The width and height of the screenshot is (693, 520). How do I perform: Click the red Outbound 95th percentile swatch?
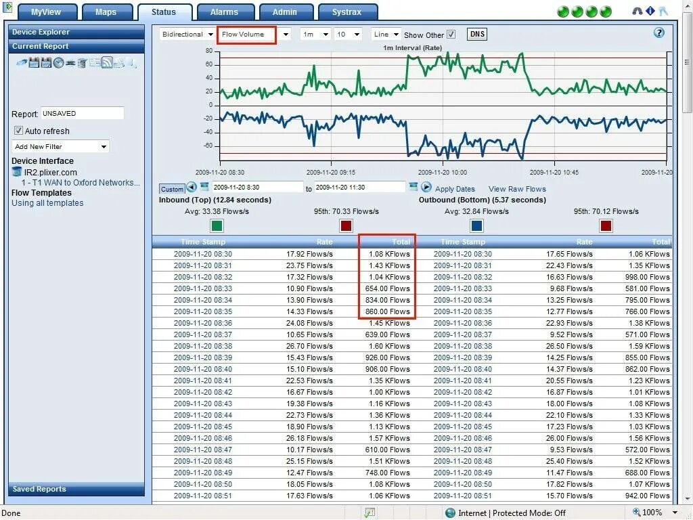coord(606,226)
